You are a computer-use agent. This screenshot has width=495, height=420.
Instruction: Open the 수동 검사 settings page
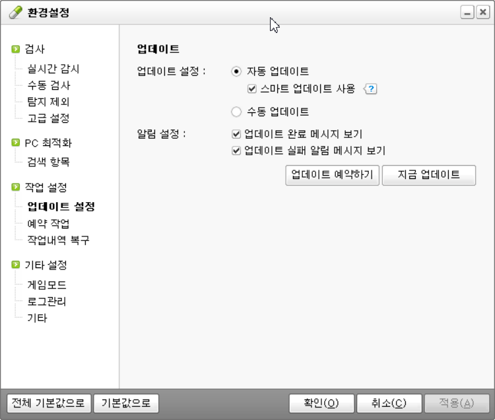coord(49,85)
